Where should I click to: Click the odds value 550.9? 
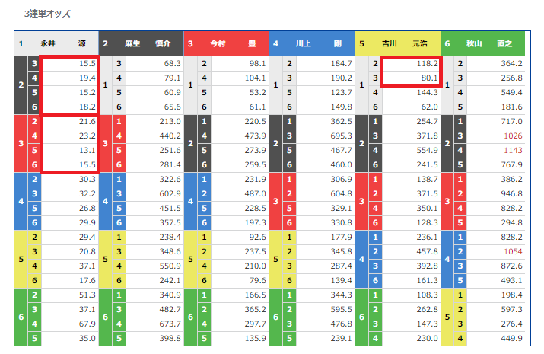pos(170,266)
